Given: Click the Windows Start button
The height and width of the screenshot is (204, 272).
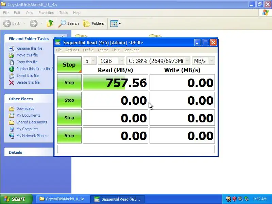Looking at the screenshot, I should [16, 199].
